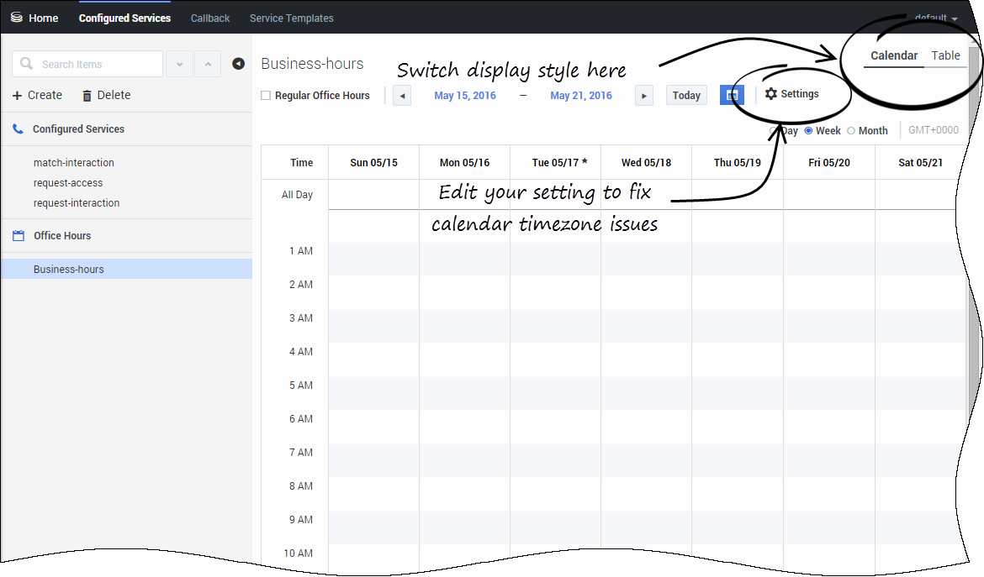Screen dimensions: 984x577
Task: Enable Regular Office Hours checkbox
Action: coord(266,96)
